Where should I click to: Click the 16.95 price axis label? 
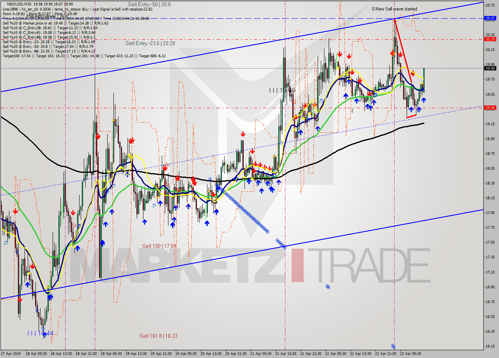pyautogui.click(x=490, y=287)
